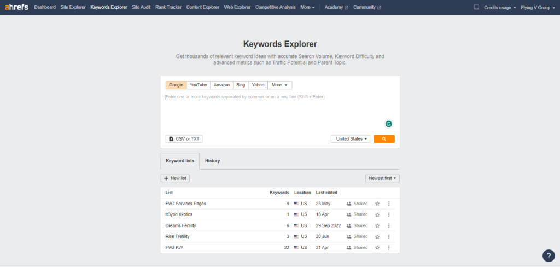Click Shared icon for FVG KW

[349, 248]
